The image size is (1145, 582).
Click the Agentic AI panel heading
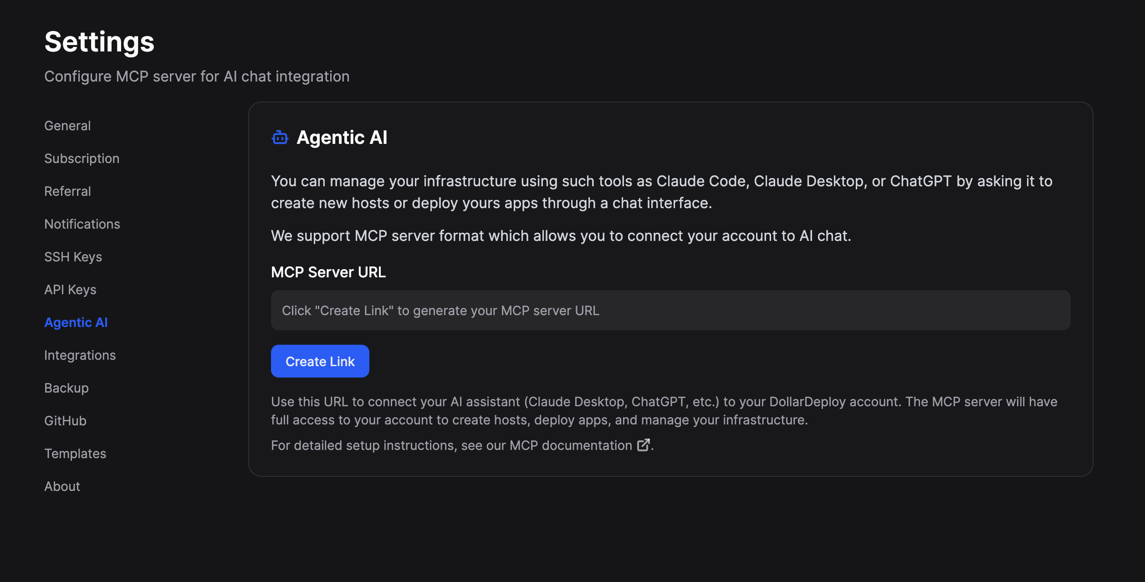342,138
